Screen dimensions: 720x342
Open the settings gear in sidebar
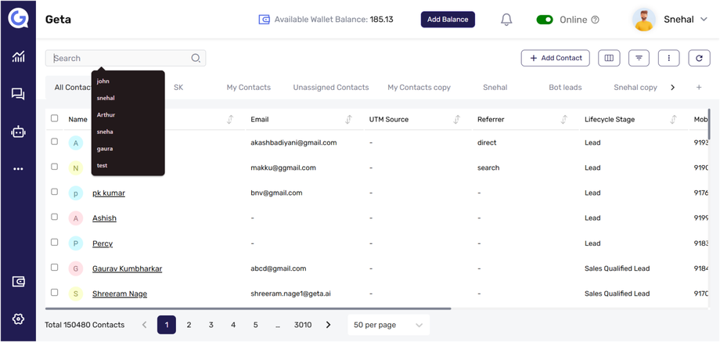point(18,319)
